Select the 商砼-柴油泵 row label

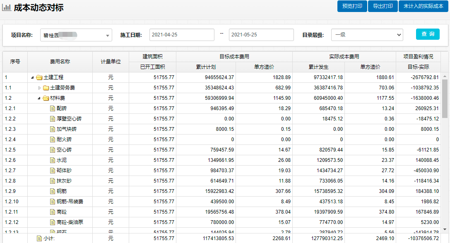(x=70, y=222)
